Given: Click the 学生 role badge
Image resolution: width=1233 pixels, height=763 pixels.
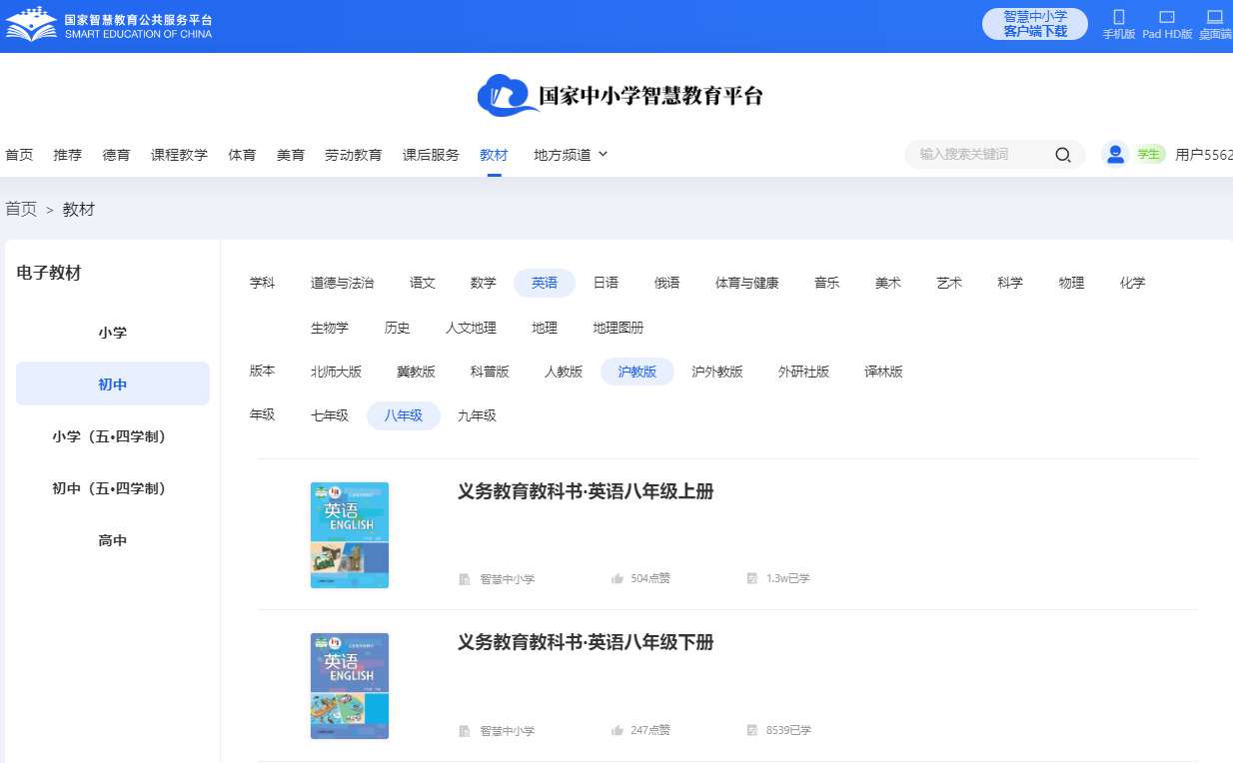Looking at the screenshot, I should [1149, 154].
